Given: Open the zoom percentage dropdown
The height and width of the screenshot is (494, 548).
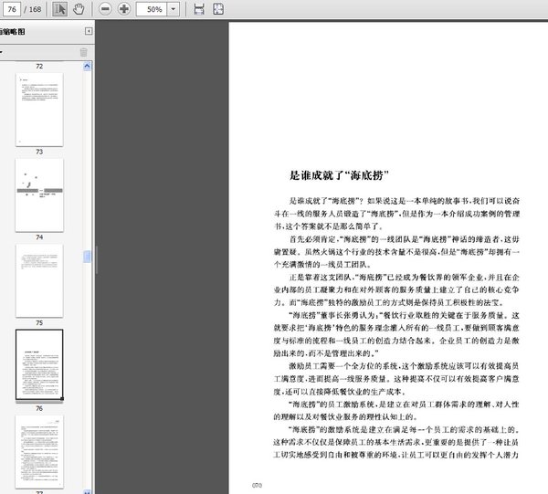Looking at the screenshot, I should click(174, 9).
